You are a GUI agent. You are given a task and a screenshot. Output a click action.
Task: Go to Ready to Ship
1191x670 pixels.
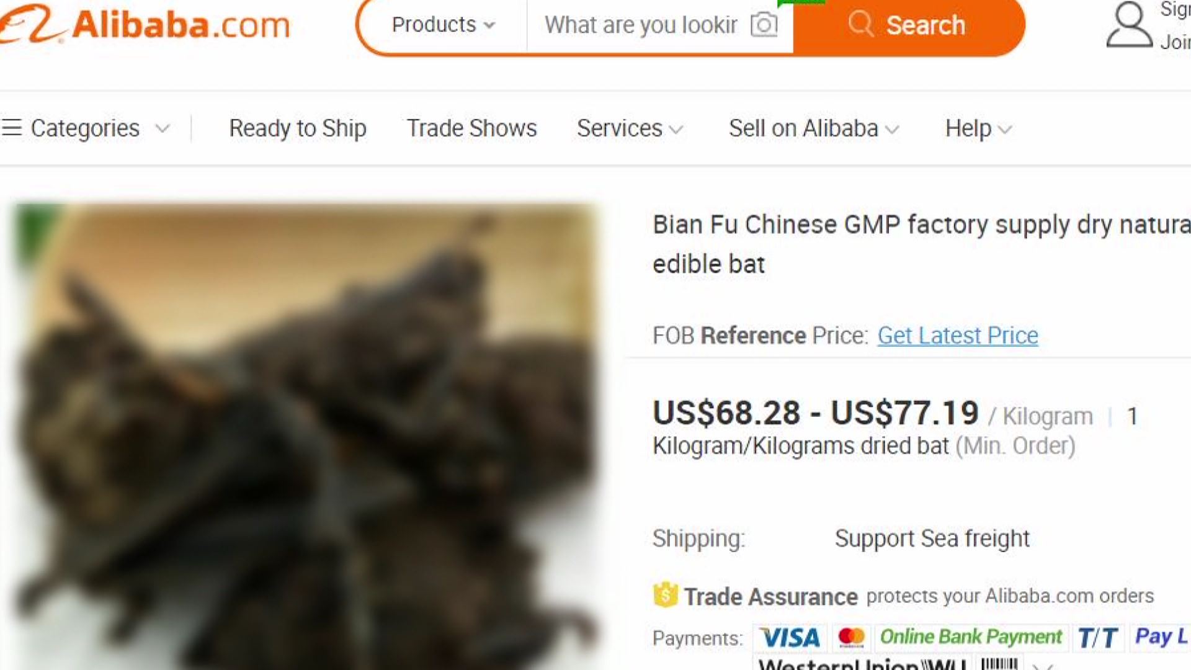[x=298, y=128]
